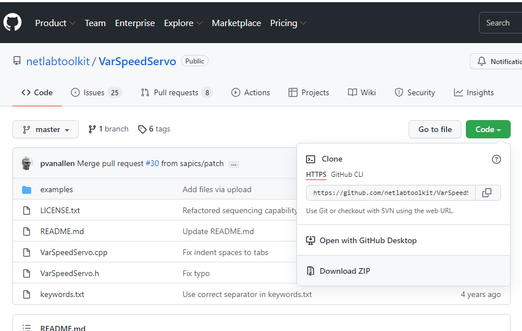Click the pvanallen author link
The height and width of the screenshot is (331, 522).
pyautogui.click(x=57, y=163)
